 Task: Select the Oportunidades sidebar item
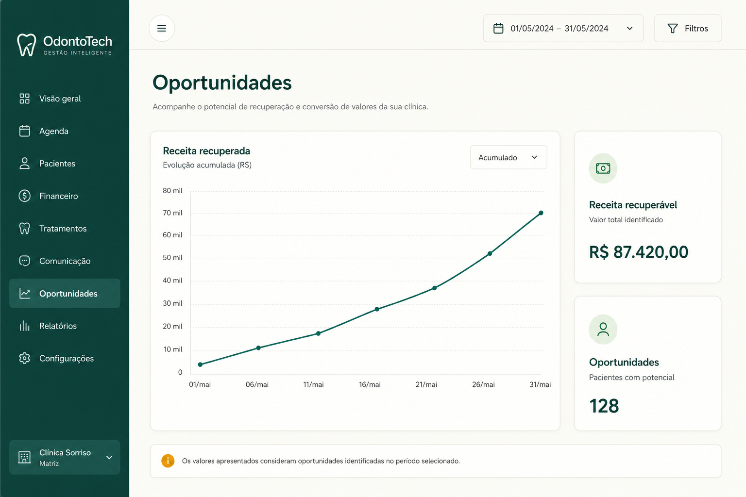[x=65, y=293]
